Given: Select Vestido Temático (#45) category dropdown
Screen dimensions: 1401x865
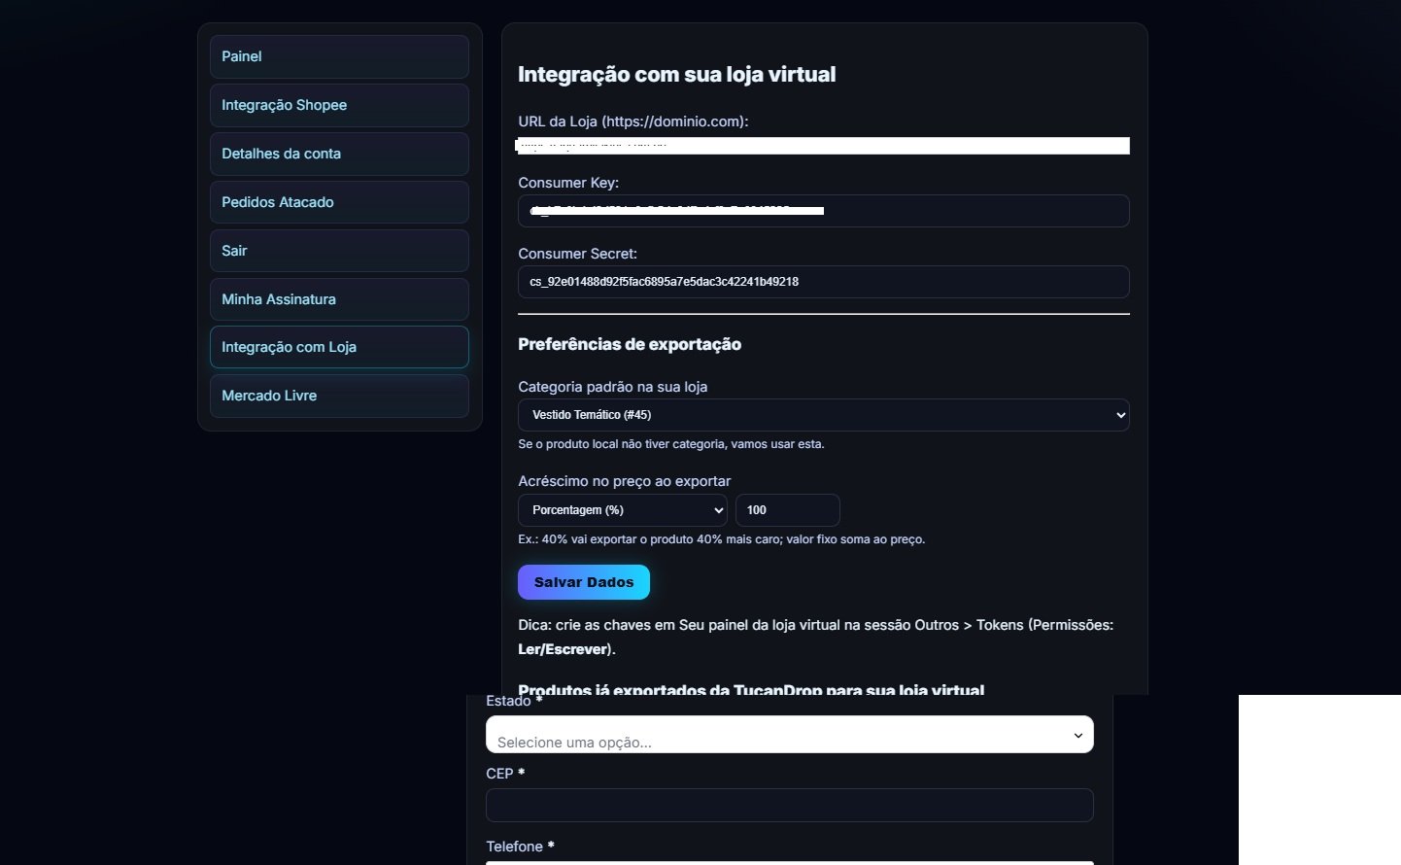Looking at the screenshot, I should (x=823, y=415).
